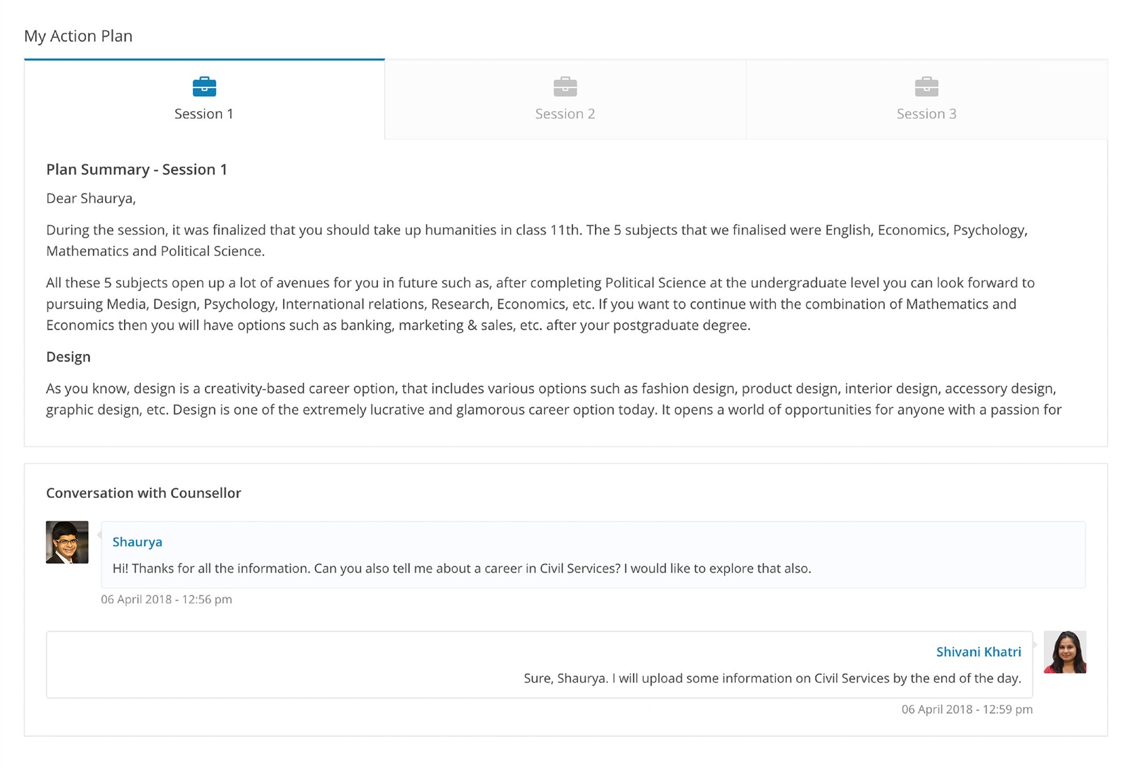Click the grey Session 2 briefcase icon
Screen dimensions: 1132x772
(x=565, y=87)
